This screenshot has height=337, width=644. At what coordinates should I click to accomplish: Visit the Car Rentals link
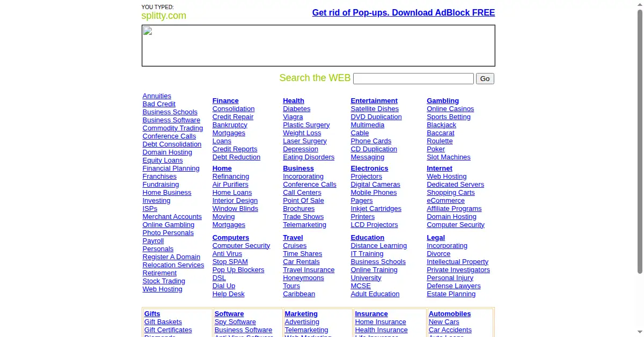302,262
